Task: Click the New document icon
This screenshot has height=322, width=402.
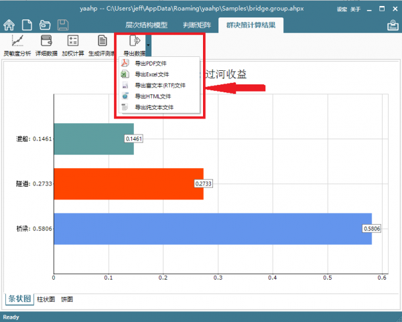Action: point(27,25)
